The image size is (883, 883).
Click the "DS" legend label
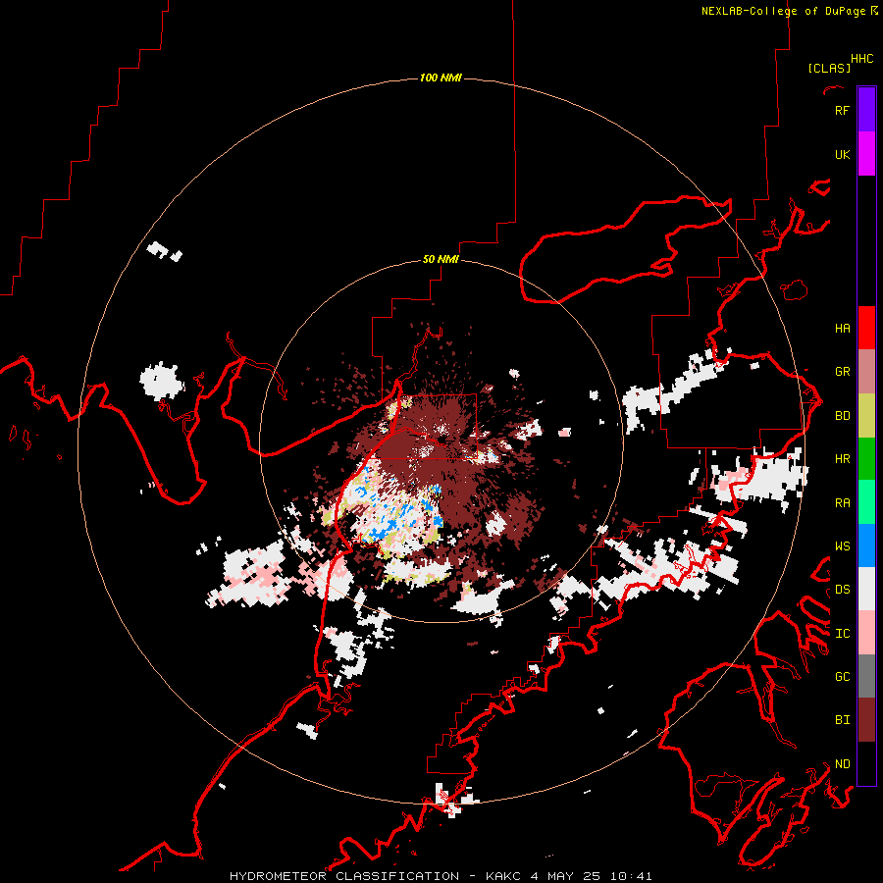pos(842,590)
